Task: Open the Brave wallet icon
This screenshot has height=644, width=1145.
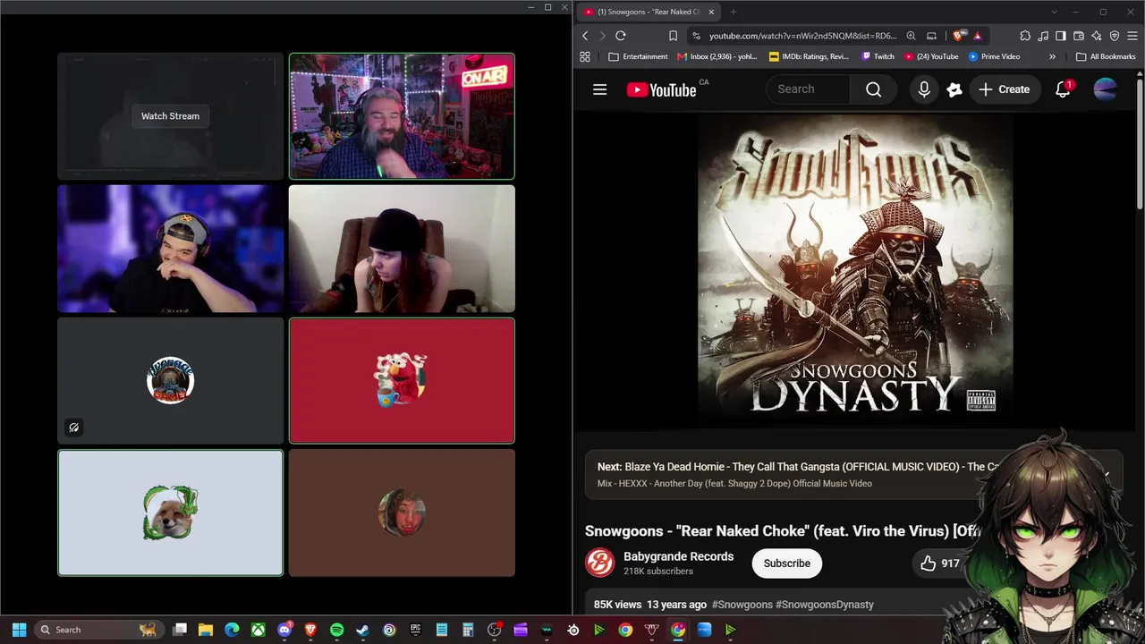Action: pos(1079,36)
